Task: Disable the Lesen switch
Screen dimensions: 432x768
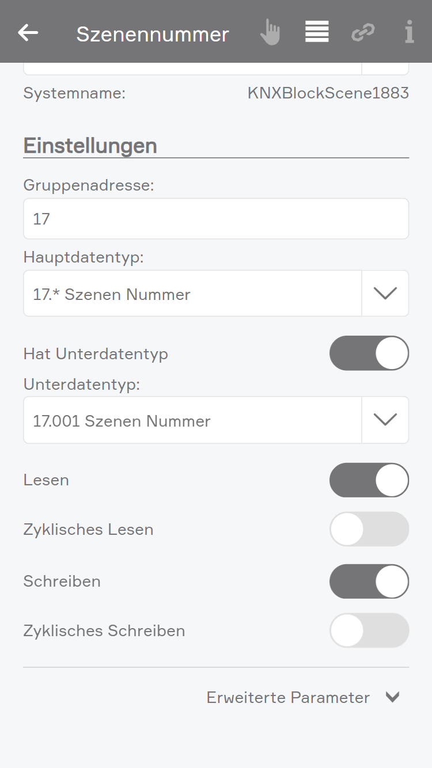Action: 369,480
